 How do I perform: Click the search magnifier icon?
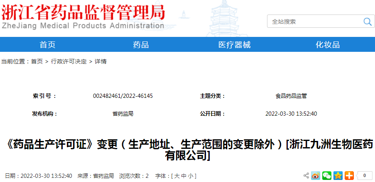[368, 22]
